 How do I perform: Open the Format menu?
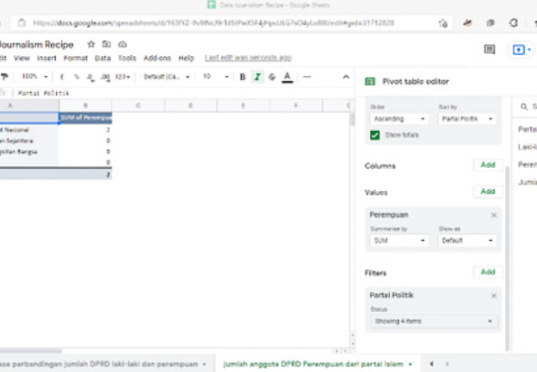click(75, 58)
